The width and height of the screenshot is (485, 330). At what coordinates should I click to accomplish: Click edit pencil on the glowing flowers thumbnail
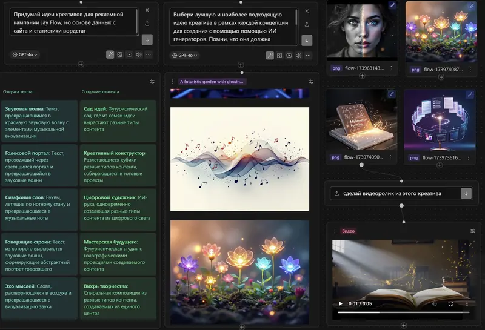tap(470, 6)
